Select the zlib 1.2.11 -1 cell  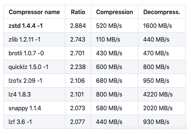click(34, 39)
